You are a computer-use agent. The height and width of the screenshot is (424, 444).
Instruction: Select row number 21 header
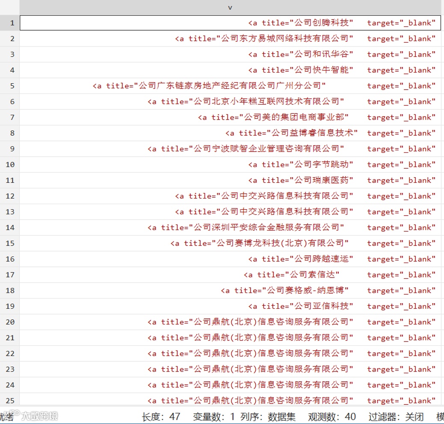point(10,337)
